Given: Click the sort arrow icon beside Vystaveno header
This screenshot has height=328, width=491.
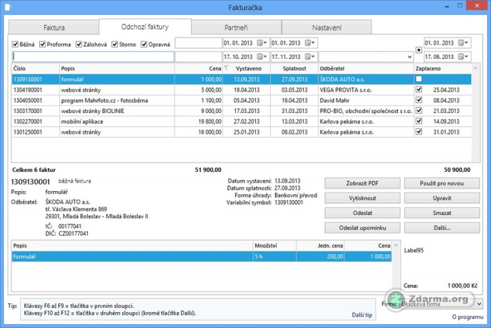Looking at the screenshot, I should tap(226, 68).
